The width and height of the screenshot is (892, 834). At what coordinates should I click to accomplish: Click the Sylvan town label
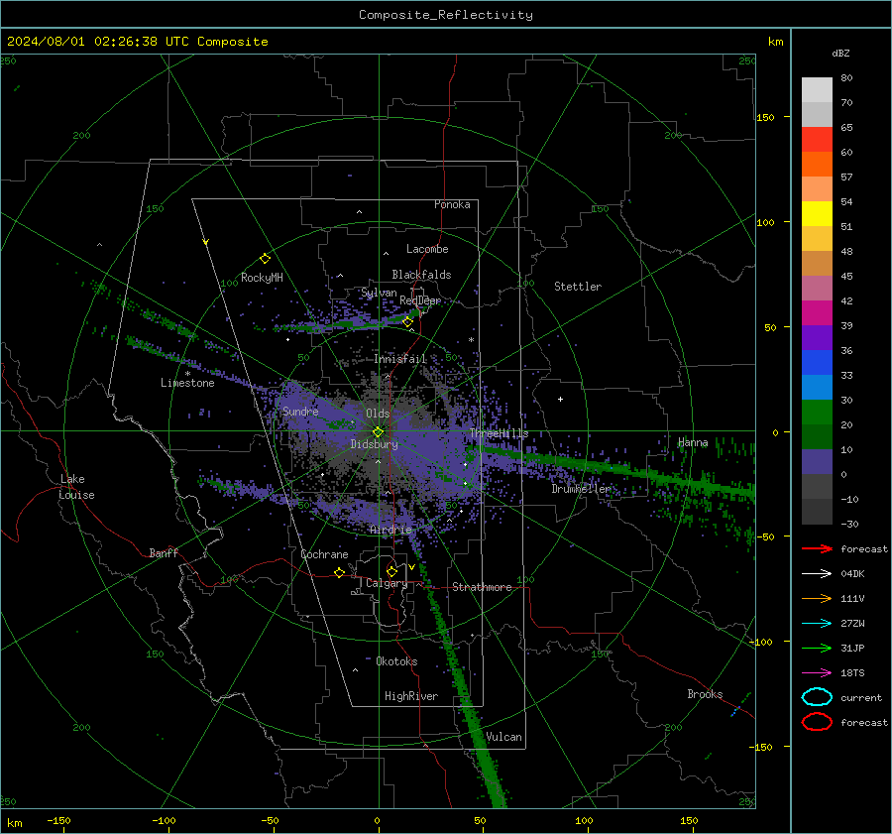tap(379, 293)
